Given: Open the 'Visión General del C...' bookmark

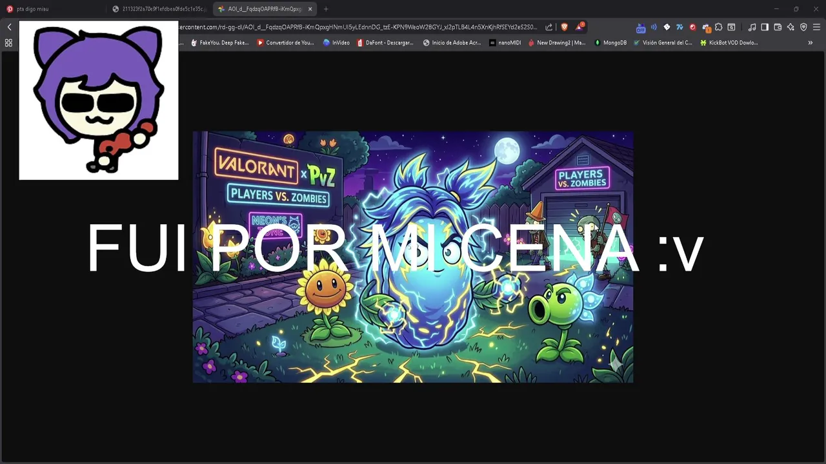Looking at the screenshot, I should point(663,43).
